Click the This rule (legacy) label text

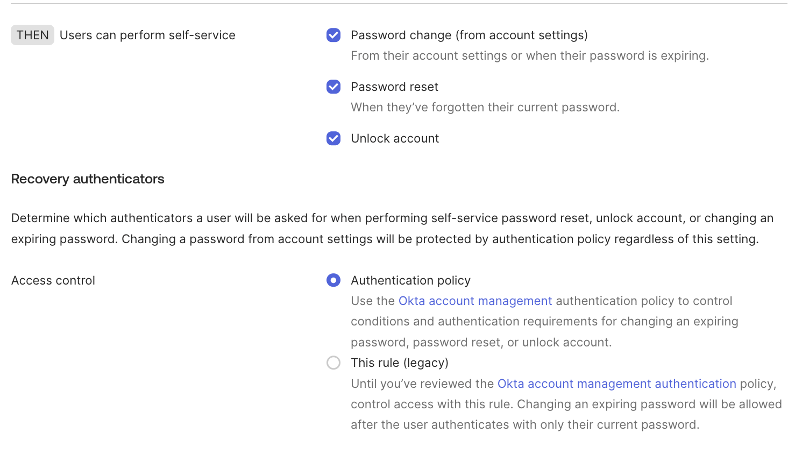coord(400,363)
